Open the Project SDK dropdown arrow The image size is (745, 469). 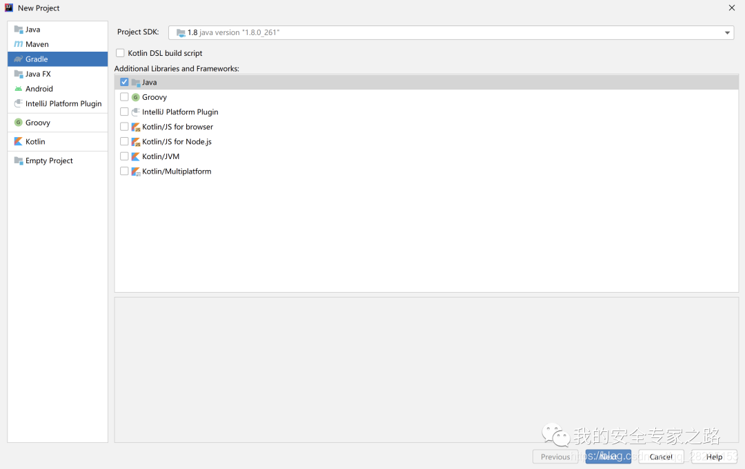tap(727, 33)
